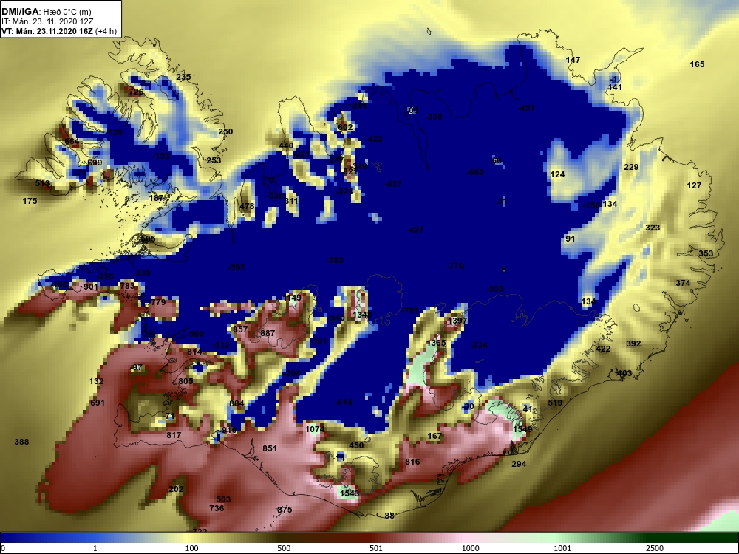Click the "250" value on the map
Image resolution: width=739 pixels, height=554 pixels.
(225, 131)
